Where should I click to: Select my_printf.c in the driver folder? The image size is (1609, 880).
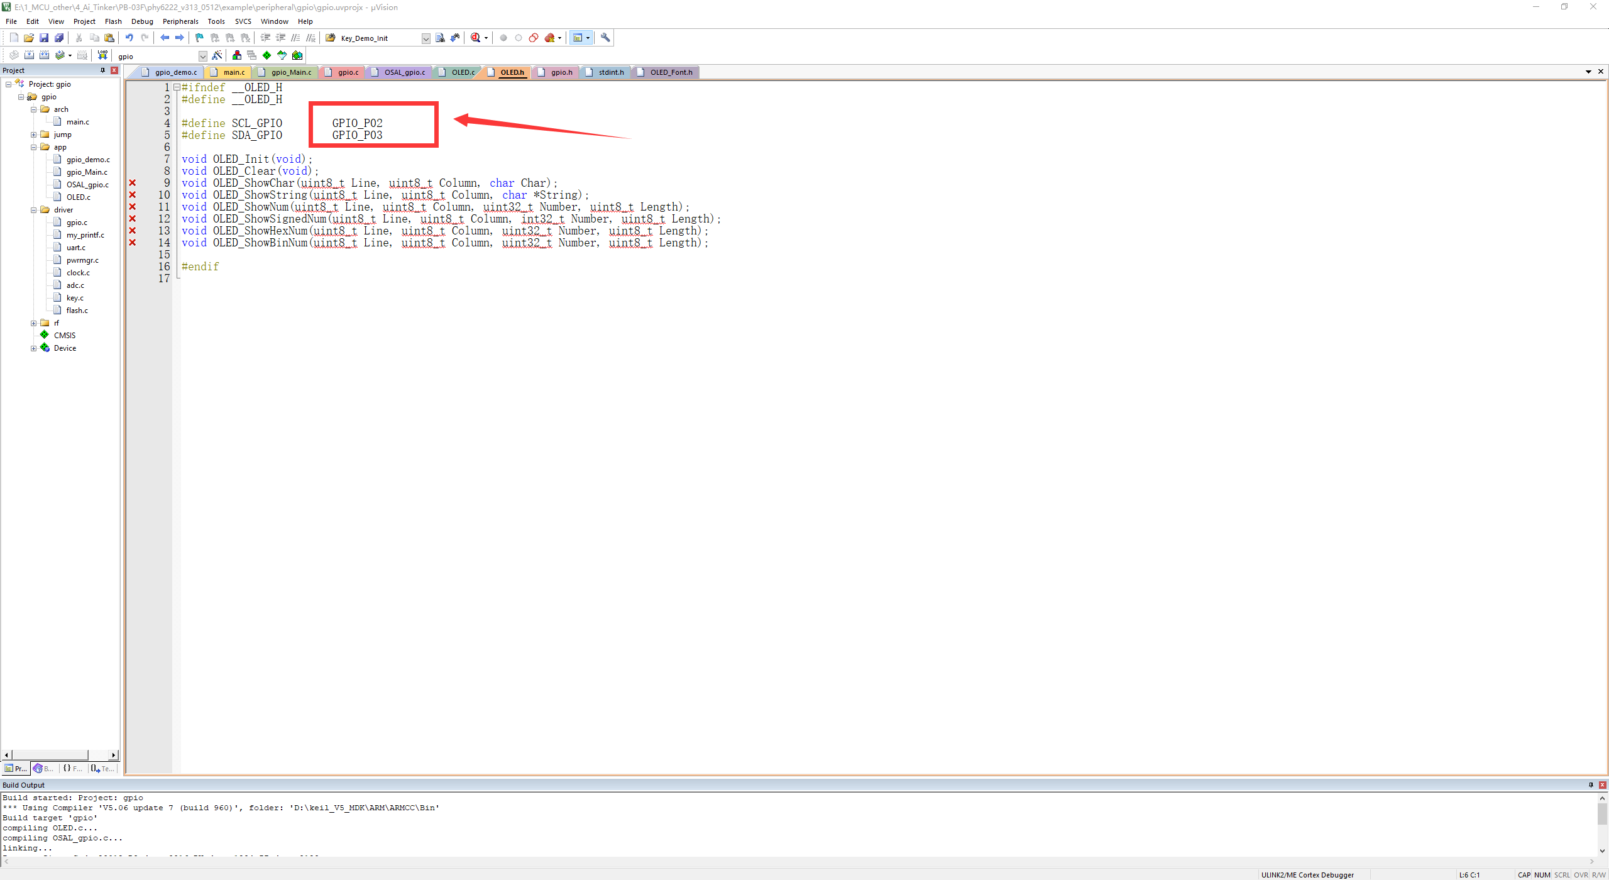85,235
